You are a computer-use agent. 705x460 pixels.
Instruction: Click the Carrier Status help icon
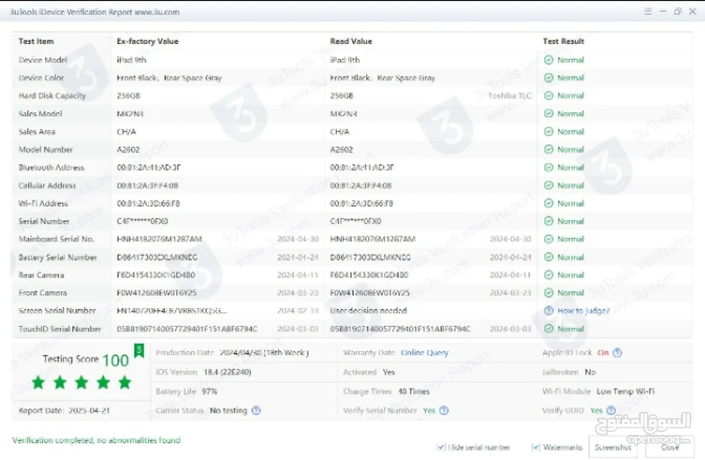[256, 411]
